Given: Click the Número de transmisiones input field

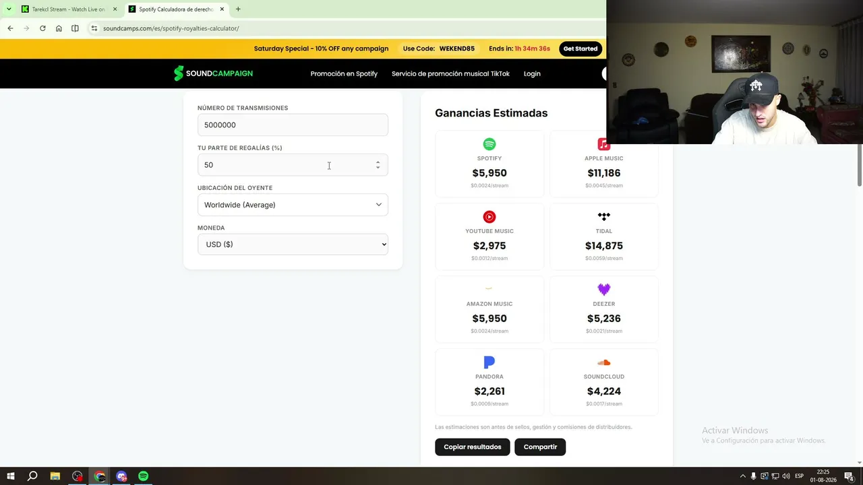Looking at the screenshot, I should click(x=293, y=125).
